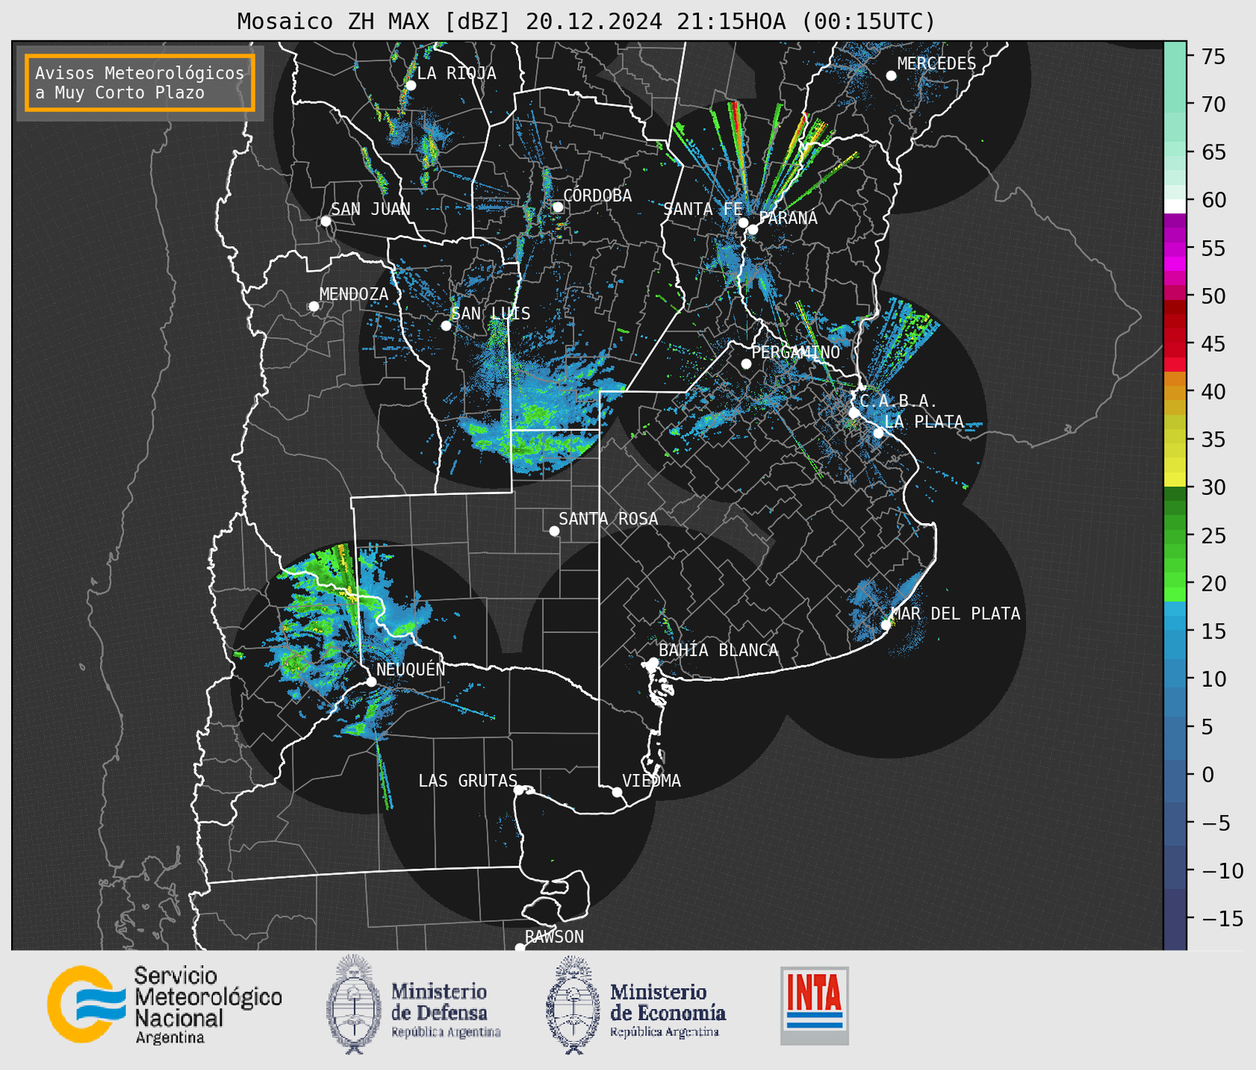Click the Viedma city marker
1256x1070 pixels.
pyautogui.click(x=617, y=792)
